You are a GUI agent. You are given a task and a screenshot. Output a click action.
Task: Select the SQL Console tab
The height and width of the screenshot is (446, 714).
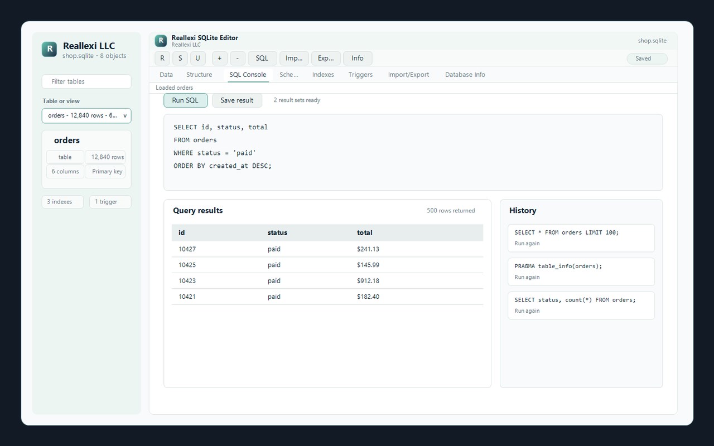[x=248, y=75]
